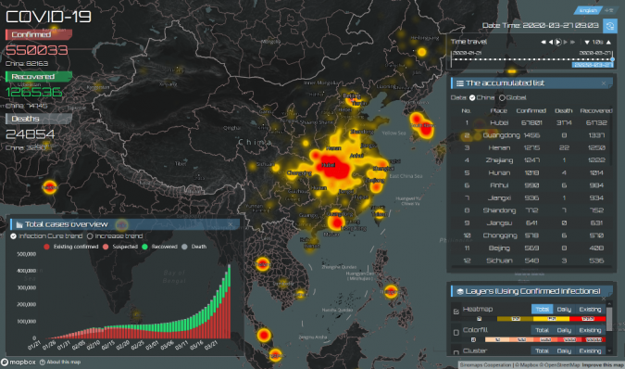Screen dimensions: 625x369
Task: Switch Heatmap to the Daily tab
Action: point(564,309)
